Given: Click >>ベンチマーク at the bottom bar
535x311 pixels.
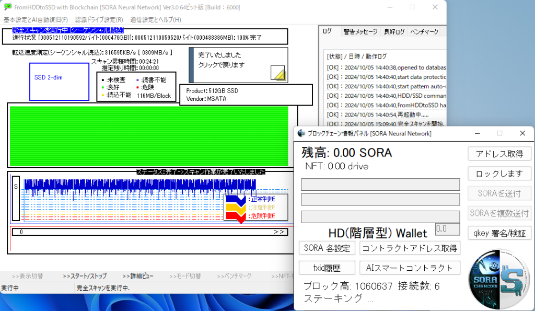Looking at the screenshot, I should pos(234,276).
